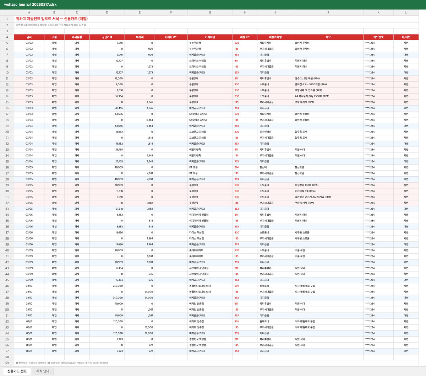The image size is (426, 376).
Task: Click the 사업장 subtitle info cell
Action: click(216, 25)
